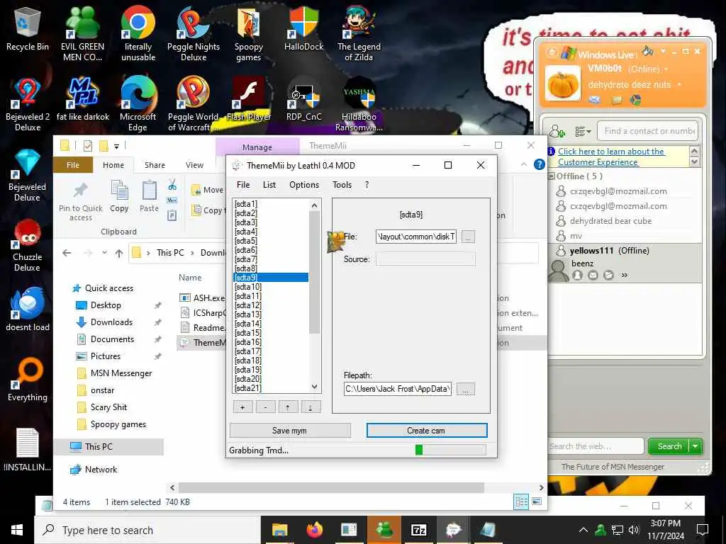Click the Create csm button
Viewport: 726px width, 544px height.
coord(426,431)
